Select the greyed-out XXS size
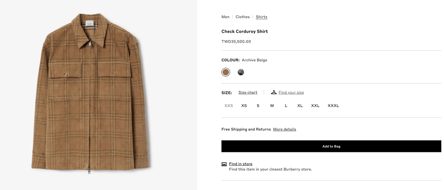Image resolution: width=444 pixels, height=190 pixels. (x=229, y=106)
